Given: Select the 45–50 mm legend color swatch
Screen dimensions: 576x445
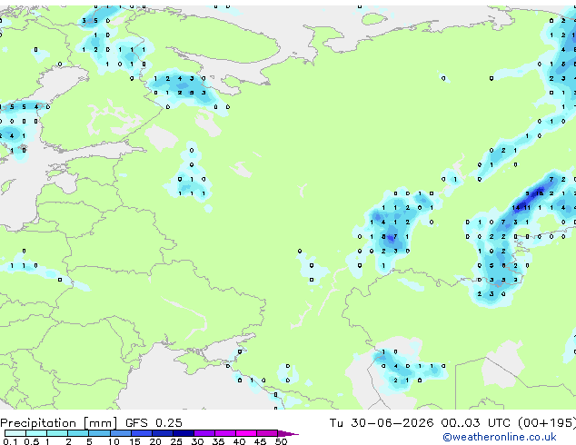Looking at the screenshot, I should pos(267,433).
